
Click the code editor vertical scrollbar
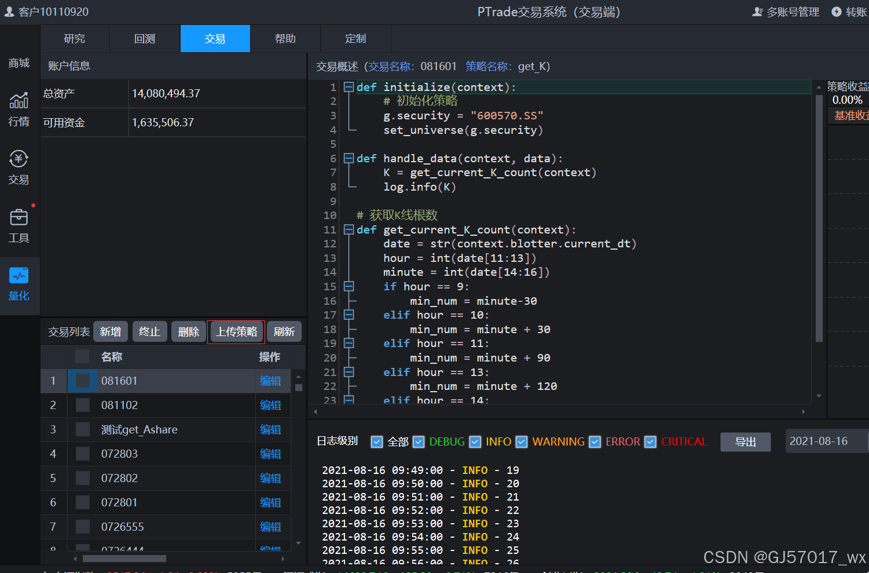click(x=819, y=218)
